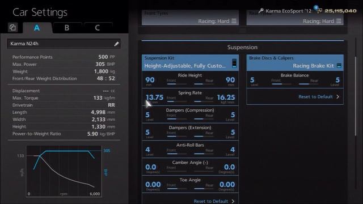Adjust Dampers (Compression) rear slider
This screenshot has width=363, height=204.
tap(204, 119)
